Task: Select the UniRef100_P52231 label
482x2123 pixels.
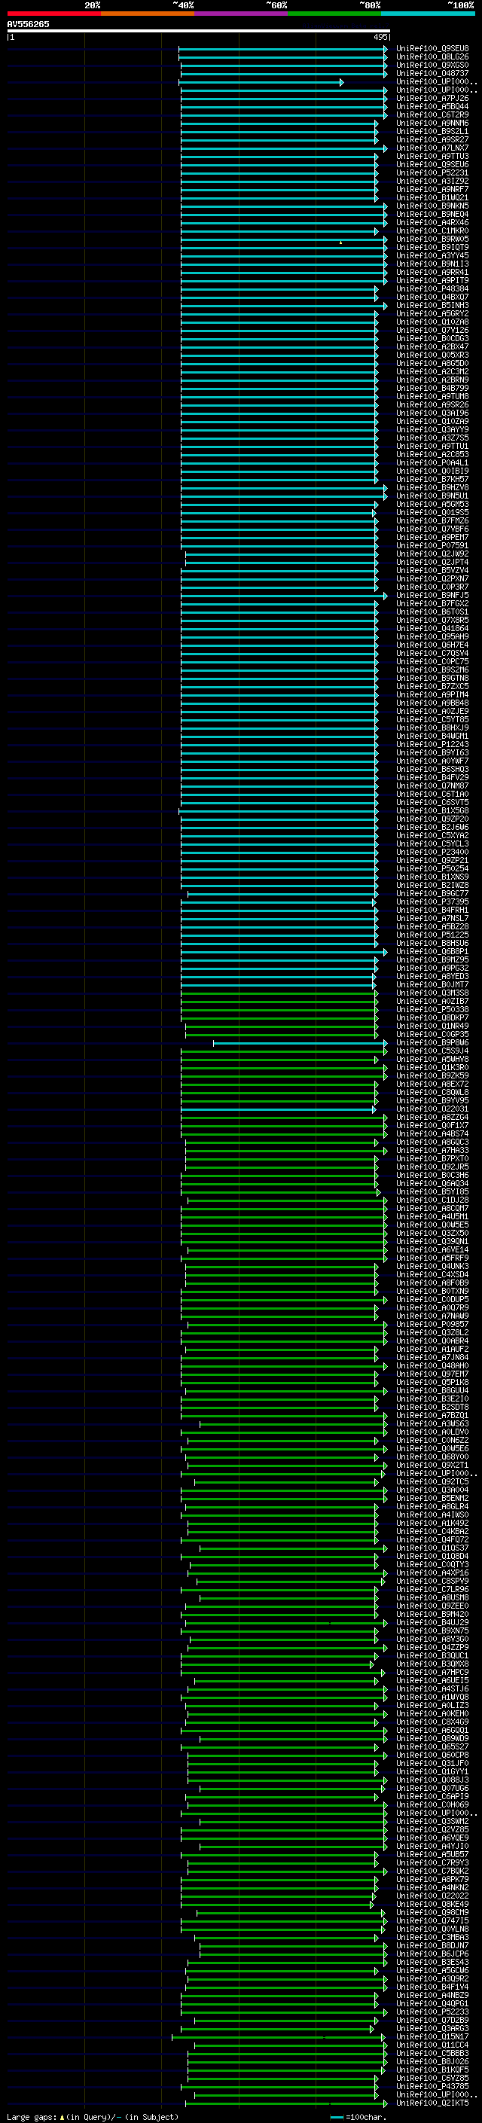Action: point(432,173)
